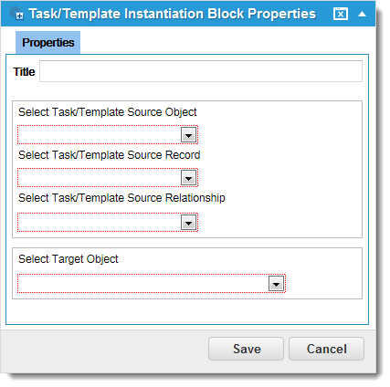Click the gear icon in the title bar
Image resolution: width=390 pixels, height=387 pixels.
[x=16, y=14]
